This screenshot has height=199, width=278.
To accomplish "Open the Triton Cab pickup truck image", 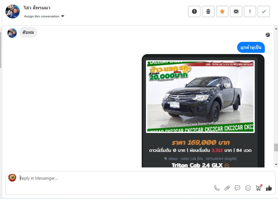I will [x=200, y=97].
